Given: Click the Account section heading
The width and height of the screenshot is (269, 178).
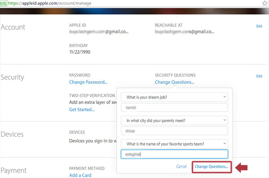Looking at the screenshot, I should (13, 27).
